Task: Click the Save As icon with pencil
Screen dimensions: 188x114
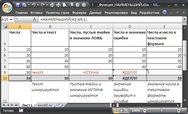Action: click(x=25, y=5)
